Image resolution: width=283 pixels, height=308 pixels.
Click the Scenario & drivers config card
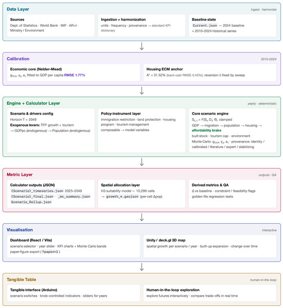51,130
